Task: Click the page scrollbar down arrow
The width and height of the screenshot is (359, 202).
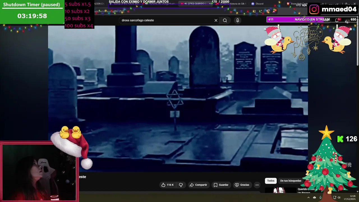Action: click(x=357, y=192)
